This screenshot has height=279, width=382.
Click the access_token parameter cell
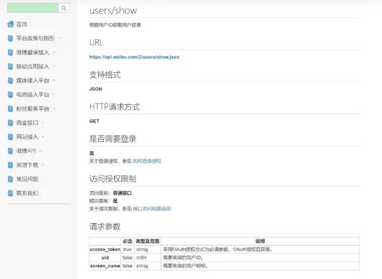coord(105,250)
